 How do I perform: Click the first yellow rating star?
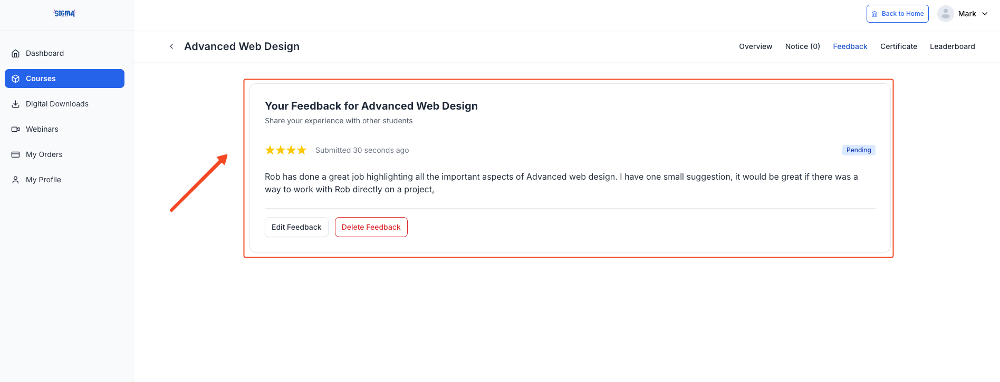coord(270,150)
